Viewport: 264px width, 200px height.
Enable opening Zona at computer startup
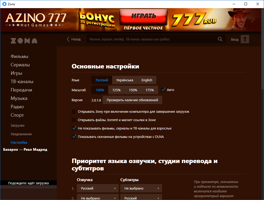click(73, 112)
